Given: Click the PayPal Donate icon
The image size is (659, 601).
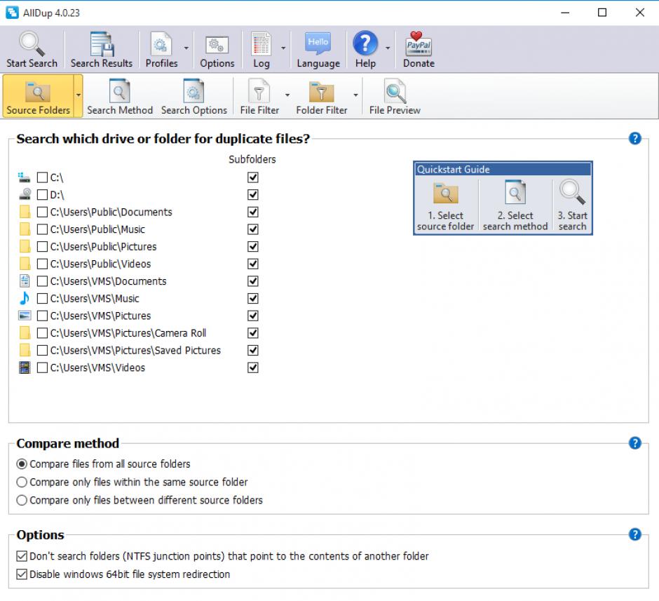Looking at the screenshot, I should pyautogui.click(x=419, y=43).
